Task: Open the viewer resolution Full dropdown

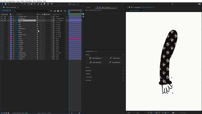Action: [141, 113]
